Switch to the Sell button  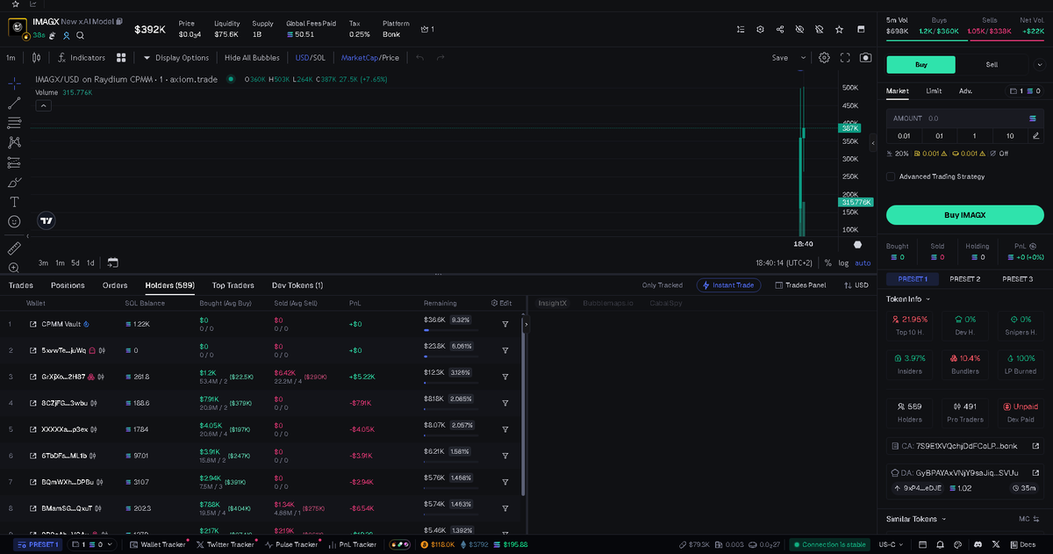(x=992, y=65)
